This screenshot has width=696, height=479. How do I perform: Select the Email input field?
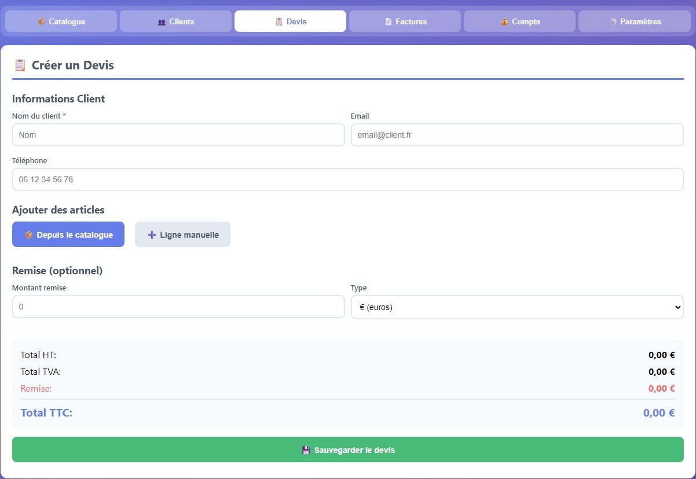(x=517, y=135)
